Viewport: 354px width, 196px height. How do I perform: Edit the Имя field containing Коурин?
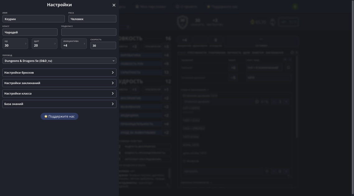[33, 19]
